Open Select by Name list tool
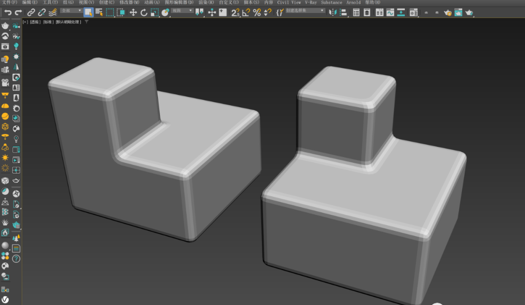 click(x=99, y=12)
